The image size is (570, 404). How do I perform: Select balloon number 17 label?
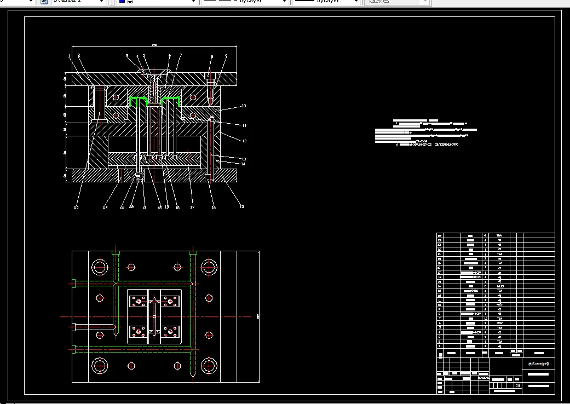coord(192,207)
